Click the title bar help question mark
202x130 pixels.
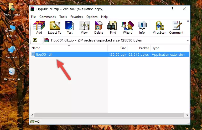(x=172, y=9)
